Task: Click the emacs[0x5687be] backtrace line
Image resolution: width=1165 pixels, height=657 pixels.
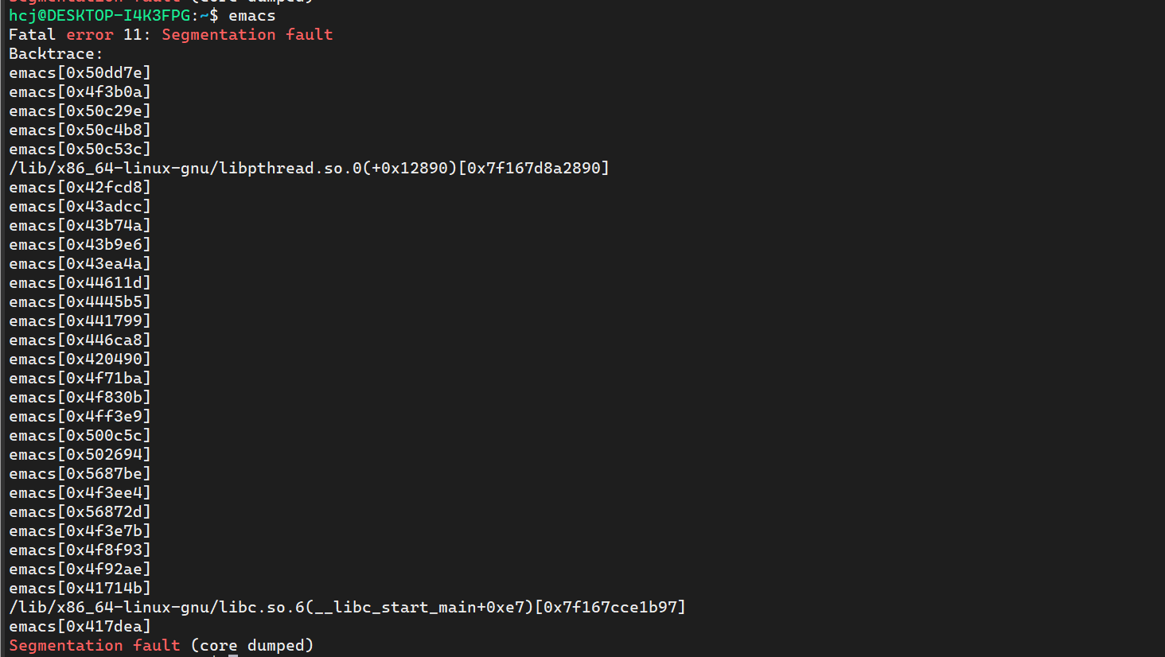Action: point(80,474)
